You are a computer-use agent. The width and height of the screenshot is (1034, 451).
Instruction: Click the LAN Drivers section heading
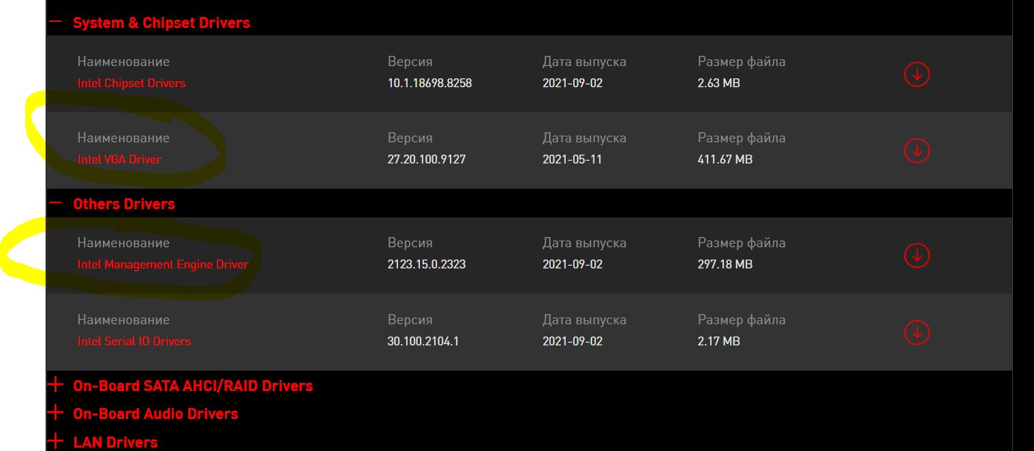[115, 442]
